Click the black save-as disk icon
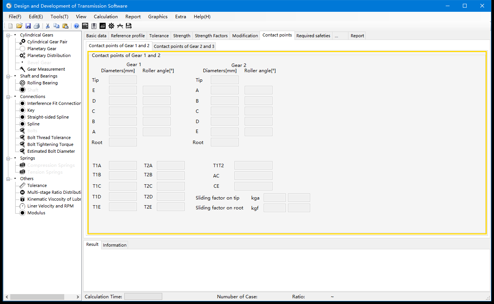 [x=129, y=26]
